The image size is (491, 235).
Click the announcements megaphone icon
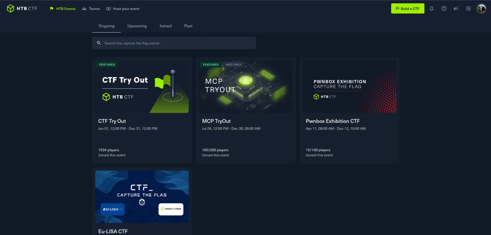456,9
